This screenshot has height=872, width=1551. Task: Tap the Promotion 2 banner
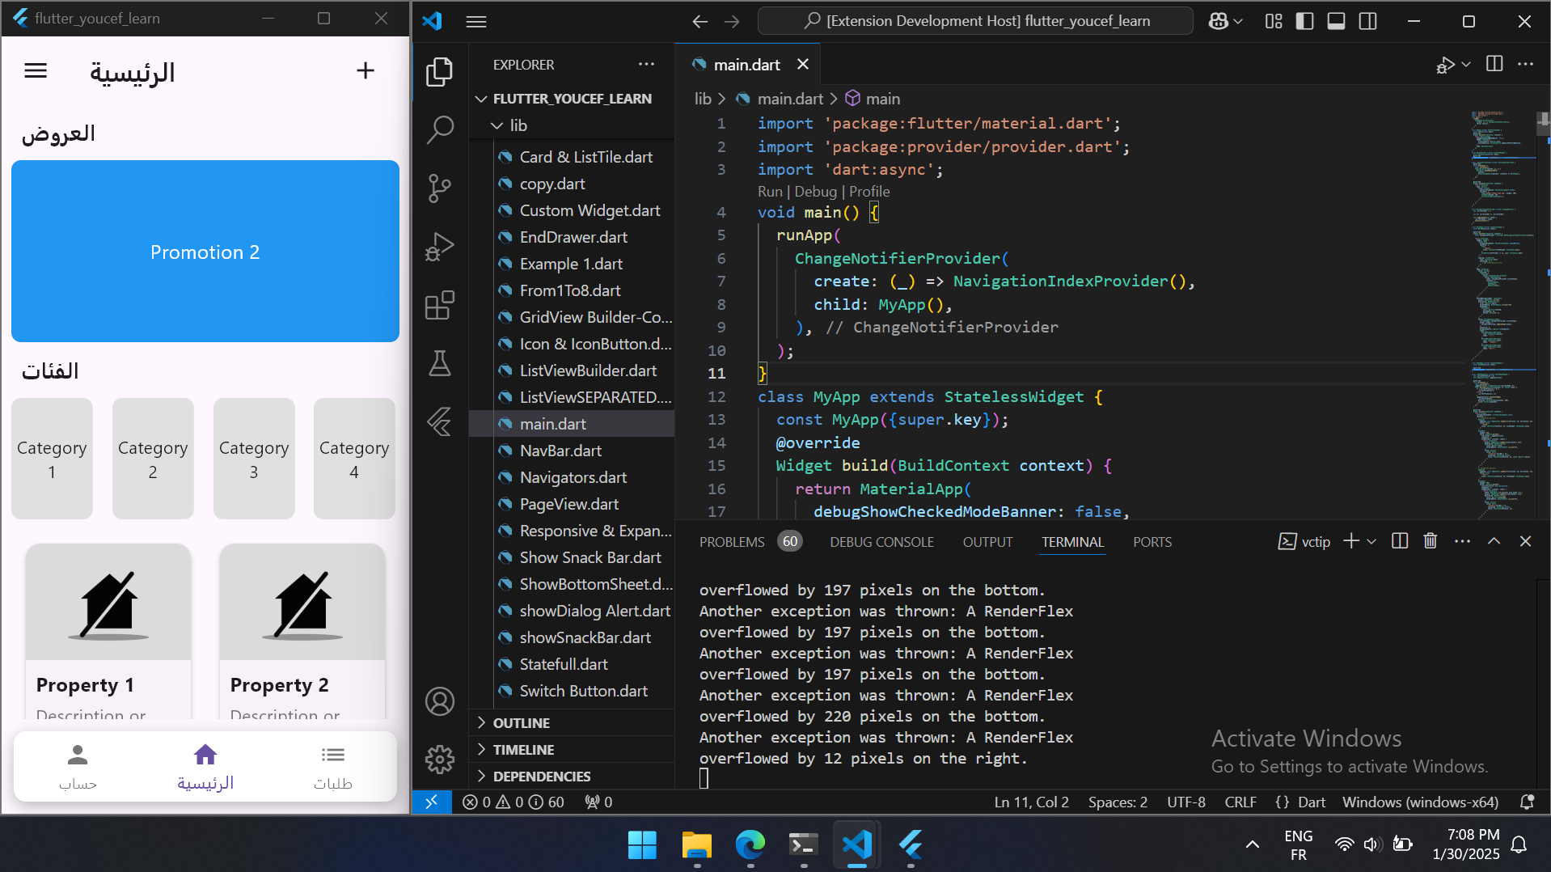(205, 252)
